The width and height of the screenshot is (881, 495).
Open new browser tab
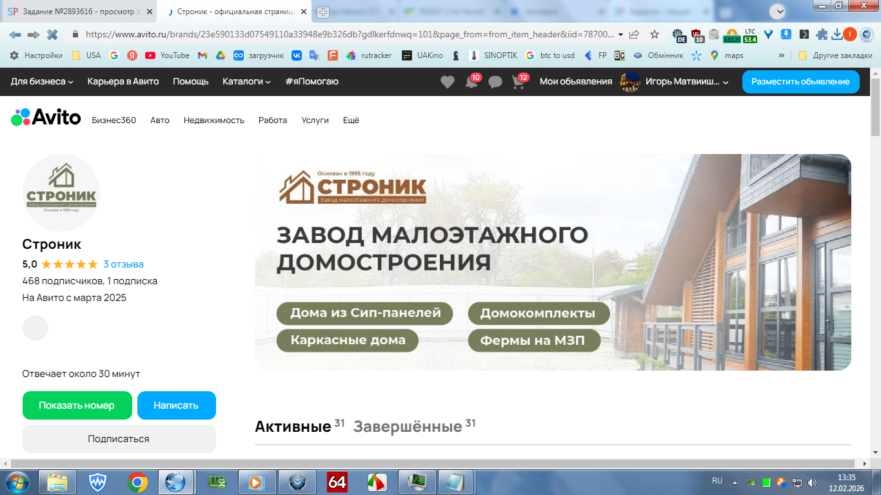(x=323, y=12)
